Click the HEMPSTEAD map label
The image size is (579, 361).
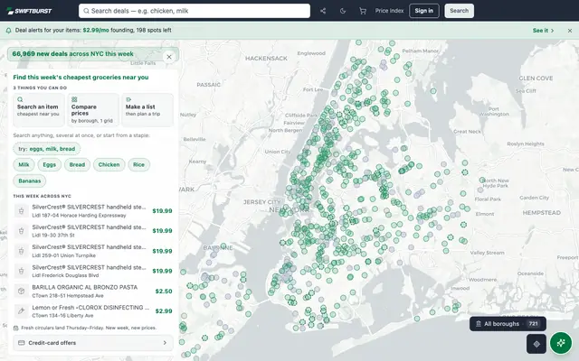click(541, 213)
